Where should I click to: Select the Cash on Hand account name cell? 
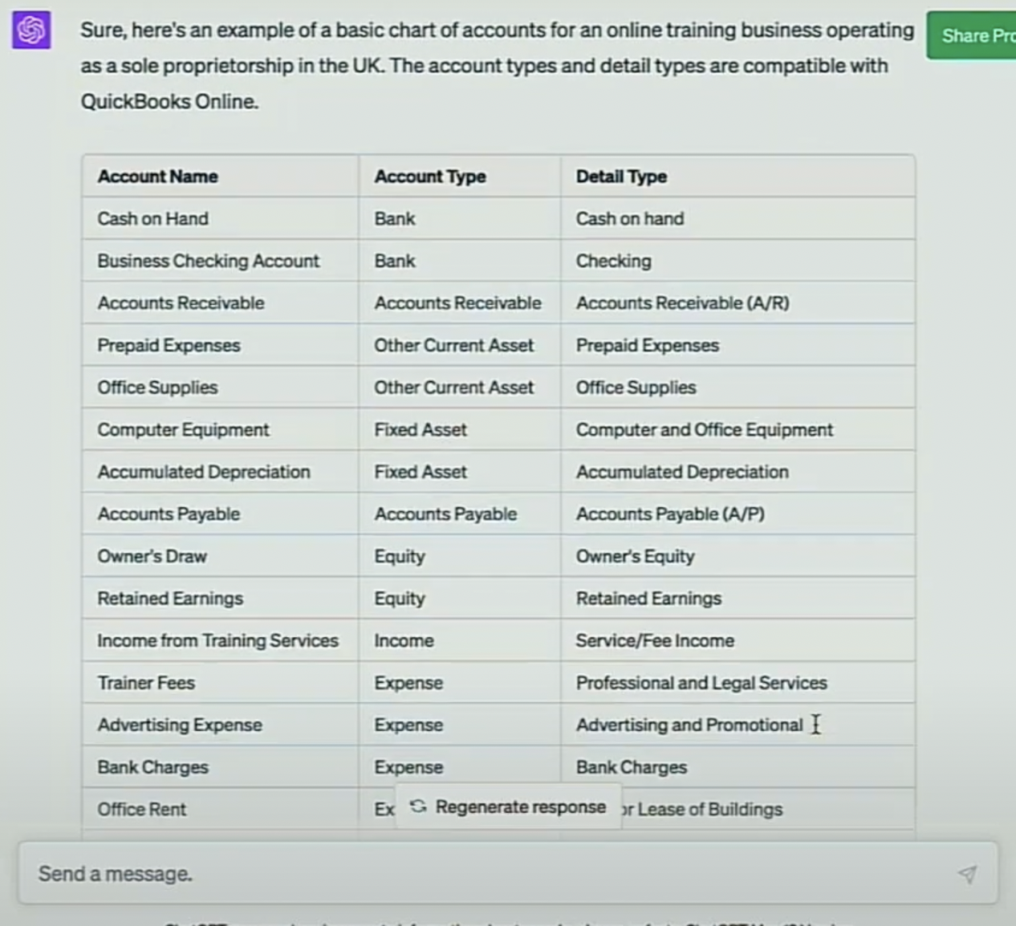(x=153, y=218)
